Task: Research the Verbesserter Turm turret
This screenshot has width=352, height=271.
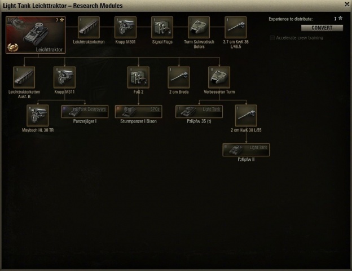Action: click(219, 77)
